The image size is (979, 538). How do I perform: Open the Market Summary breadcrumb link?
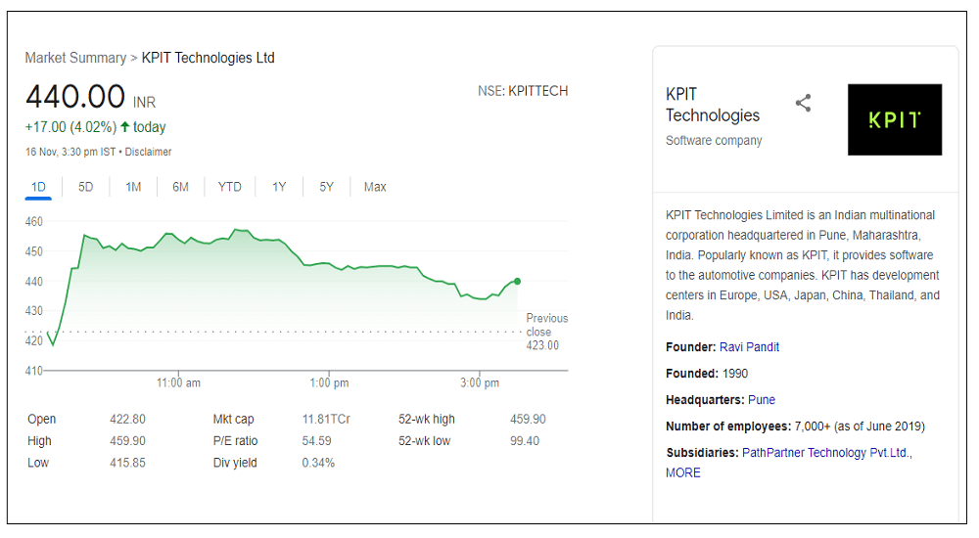click(75, 58)
